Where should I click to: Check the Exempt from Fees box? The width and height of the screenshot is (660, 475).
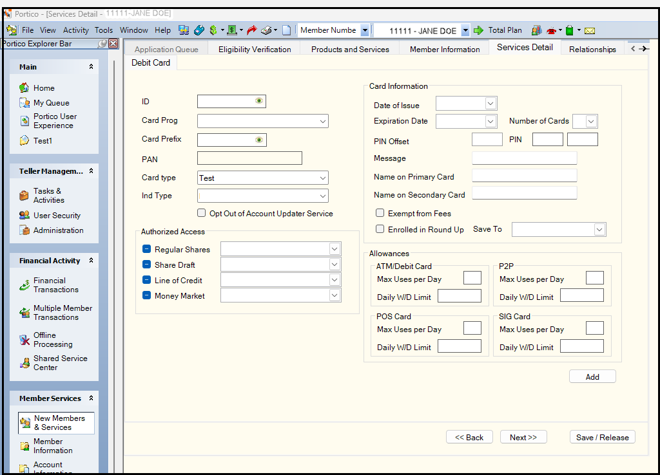point(380,213)
